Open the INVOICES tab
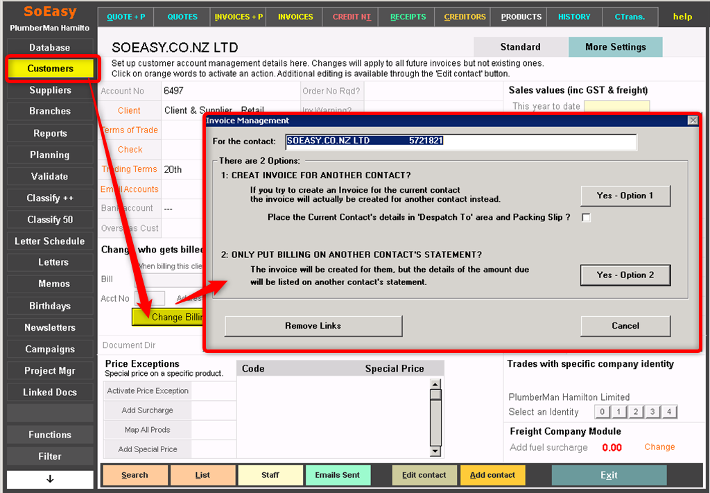The width and height of the screenshot is (710, 493). [295, 17]
